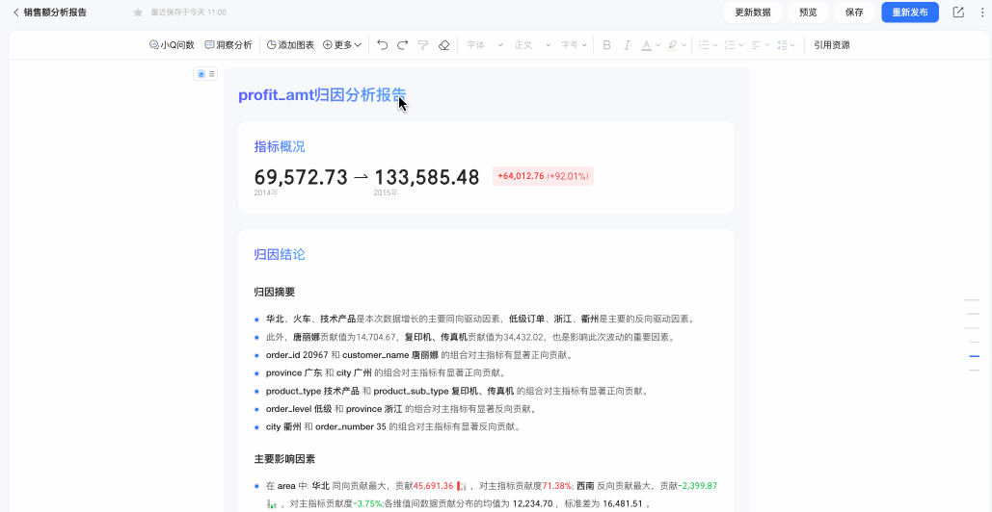Open the 字体 font dropdown

(x=485, y=45)
